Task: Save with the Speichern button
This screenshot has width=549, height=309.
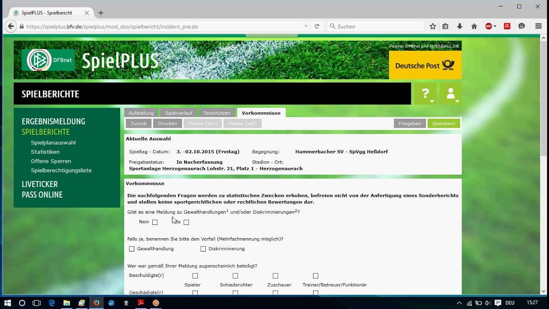Action: (x=443, y=124)
